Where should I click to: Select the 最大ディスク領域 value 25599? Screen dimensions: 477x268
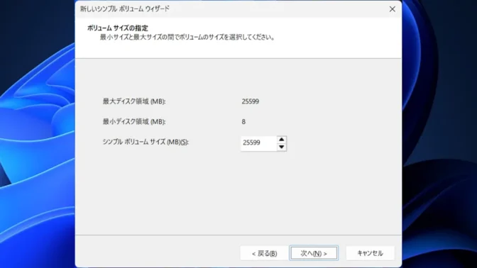(x=251, y=101)
